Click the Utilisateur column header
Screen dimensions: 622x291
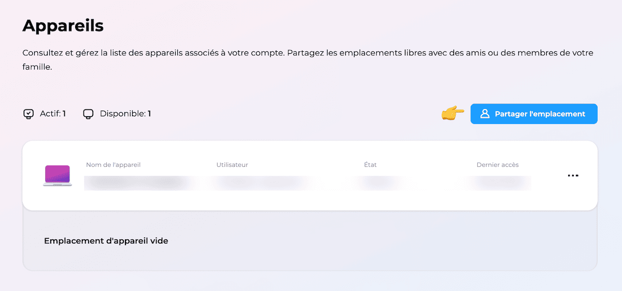(232, 165)
